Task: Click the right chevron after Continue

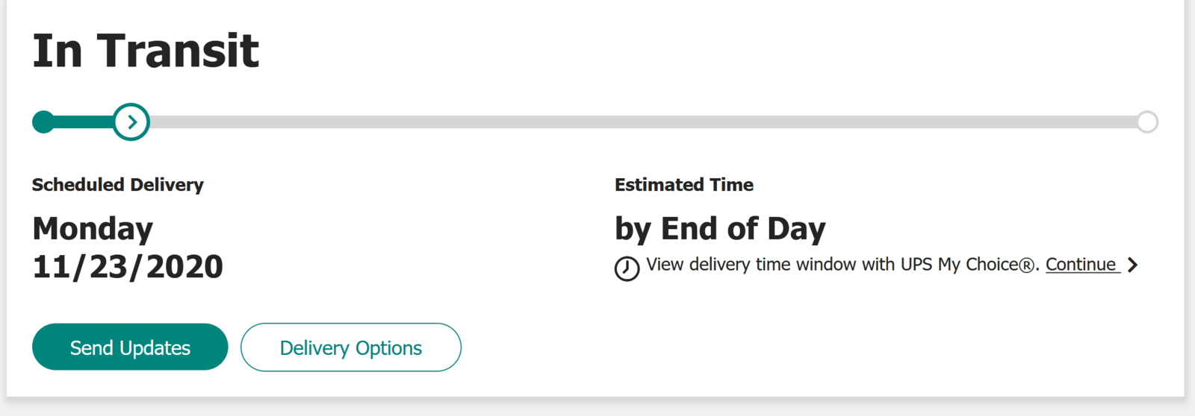Action: pyautogui.click(x=1133, y=265)
